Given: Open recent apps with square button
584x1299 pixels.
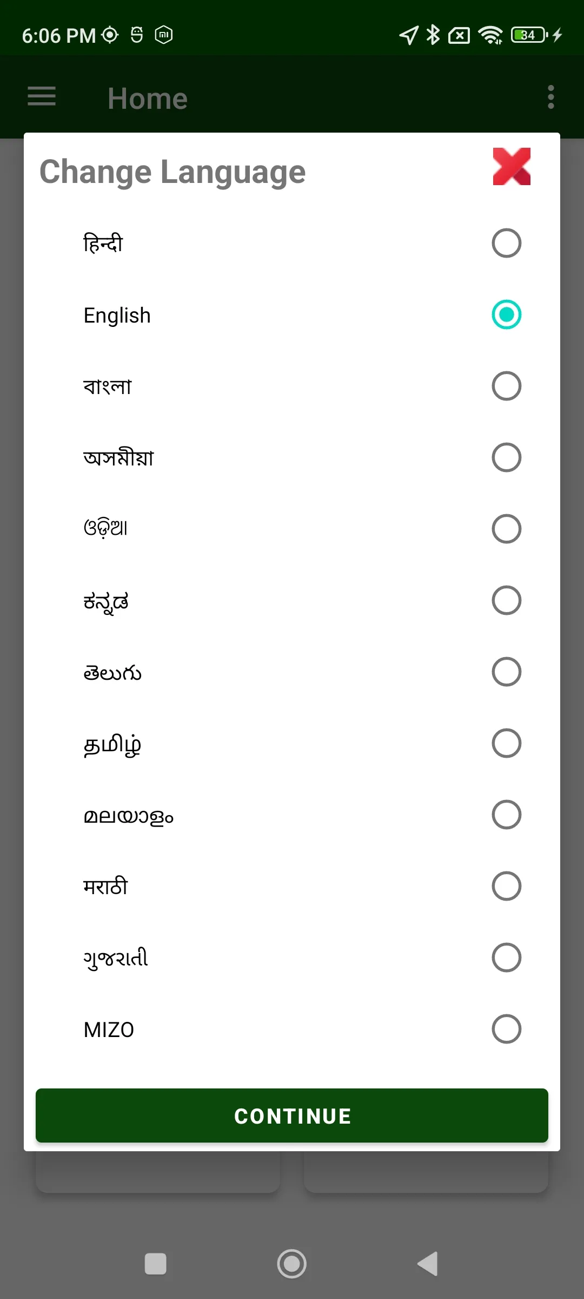Looking at the screenshot, I should 156,1264.
